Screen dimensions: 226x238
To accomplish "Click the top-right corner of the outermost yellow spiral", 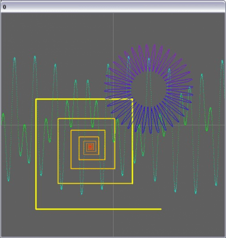I will [x=132, y=99].
